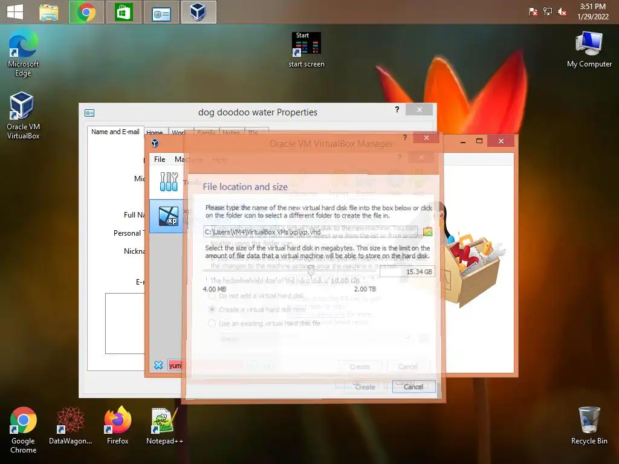
Task: Minimize the VirtualBox Manager window
Action: point(462,141)
